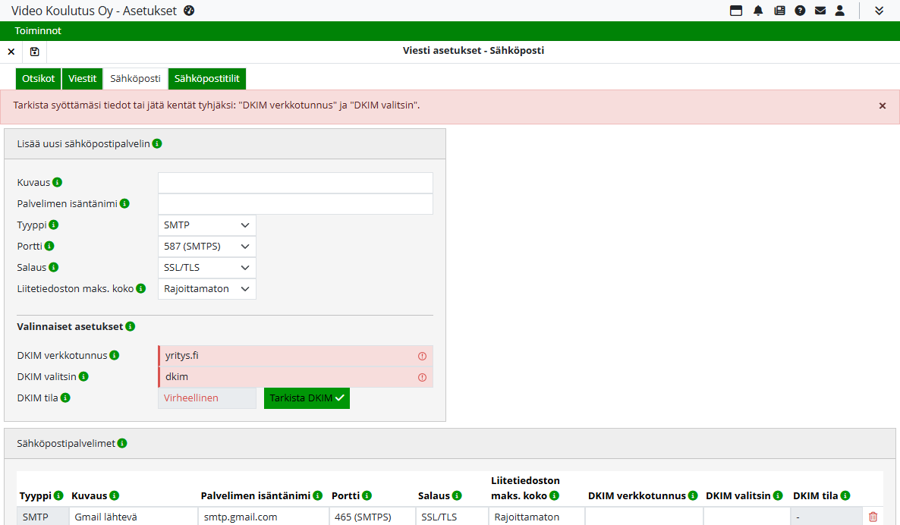
Task: Open the mail envelope icon in header
Action: 820,11
